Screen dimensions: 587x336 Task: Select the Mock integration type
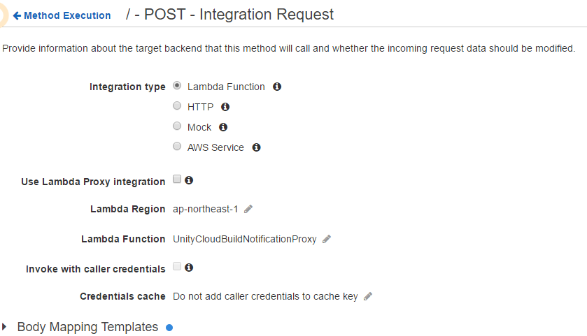pos(177,126)
